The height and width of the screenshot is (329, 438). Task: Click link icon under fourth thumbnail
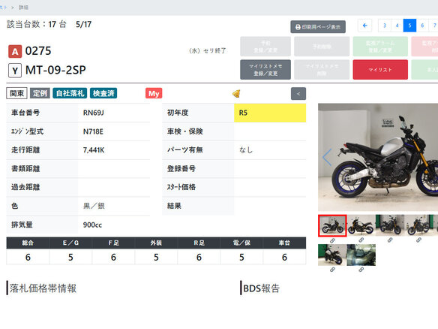[x=418, y=240]
